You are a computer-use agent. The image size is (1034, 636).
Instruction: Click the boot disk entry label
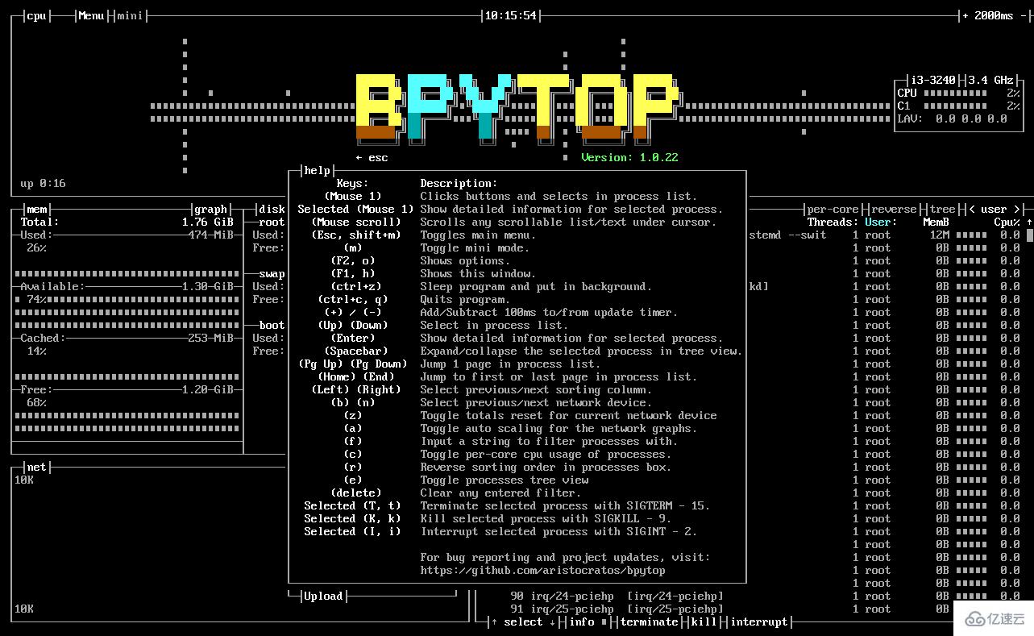tap(272, 325)
